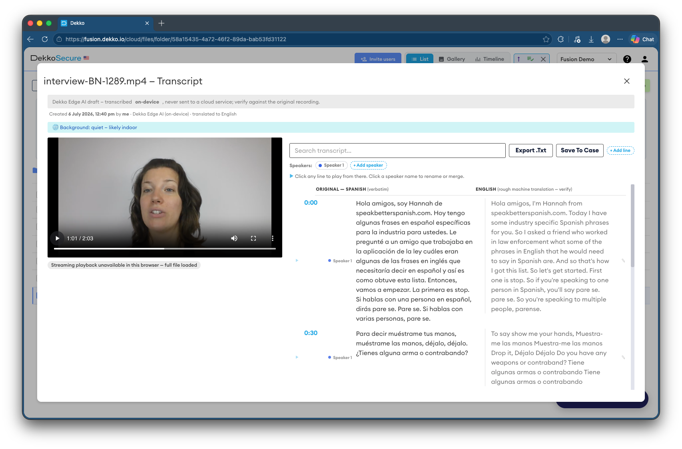Click the globe icon in background banner
682x449 pixels.
[x=56, y=128]
